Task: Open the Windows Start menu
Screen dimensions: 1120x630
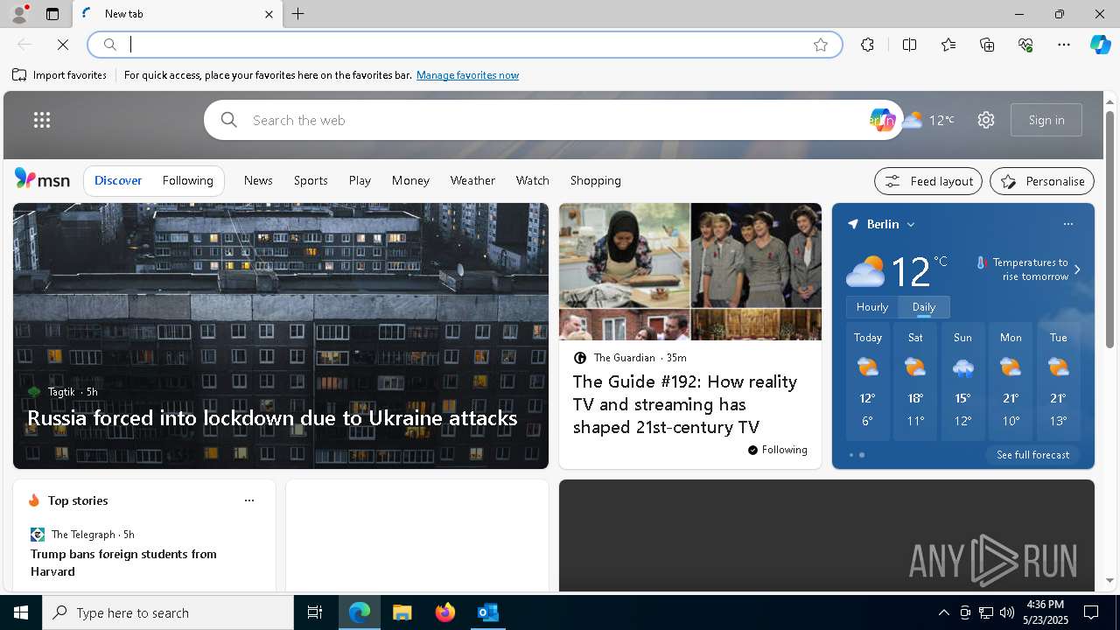Action: pos(21,612)
